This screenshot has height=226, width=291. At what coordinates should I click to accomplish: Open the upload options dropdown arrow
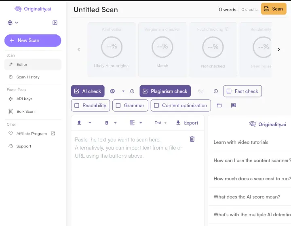click(90, 123)
